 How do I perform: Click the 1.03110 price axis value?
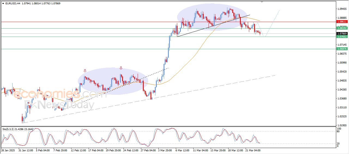pos(342,108)
